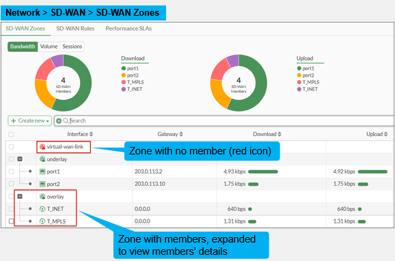Select the overlay zone name
395x261 pixels.
click(55, 197)
